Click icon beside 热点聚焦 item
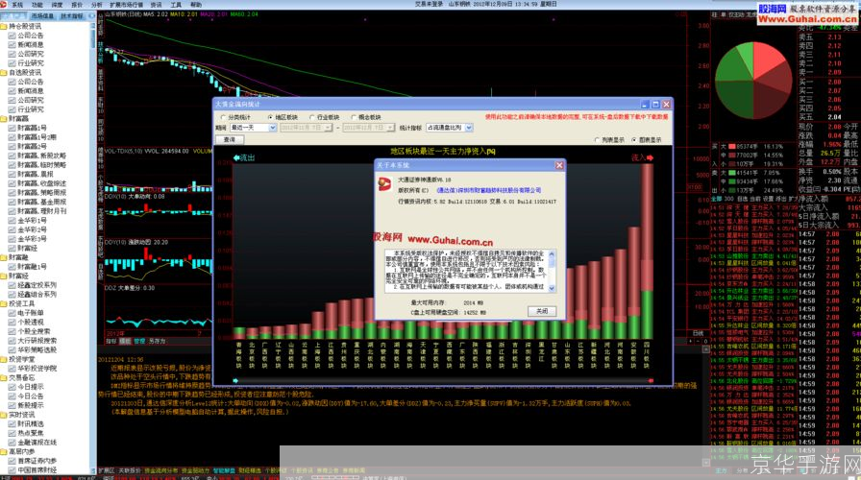This screenshot has height=480, width=861. click(x=12, y=433)
